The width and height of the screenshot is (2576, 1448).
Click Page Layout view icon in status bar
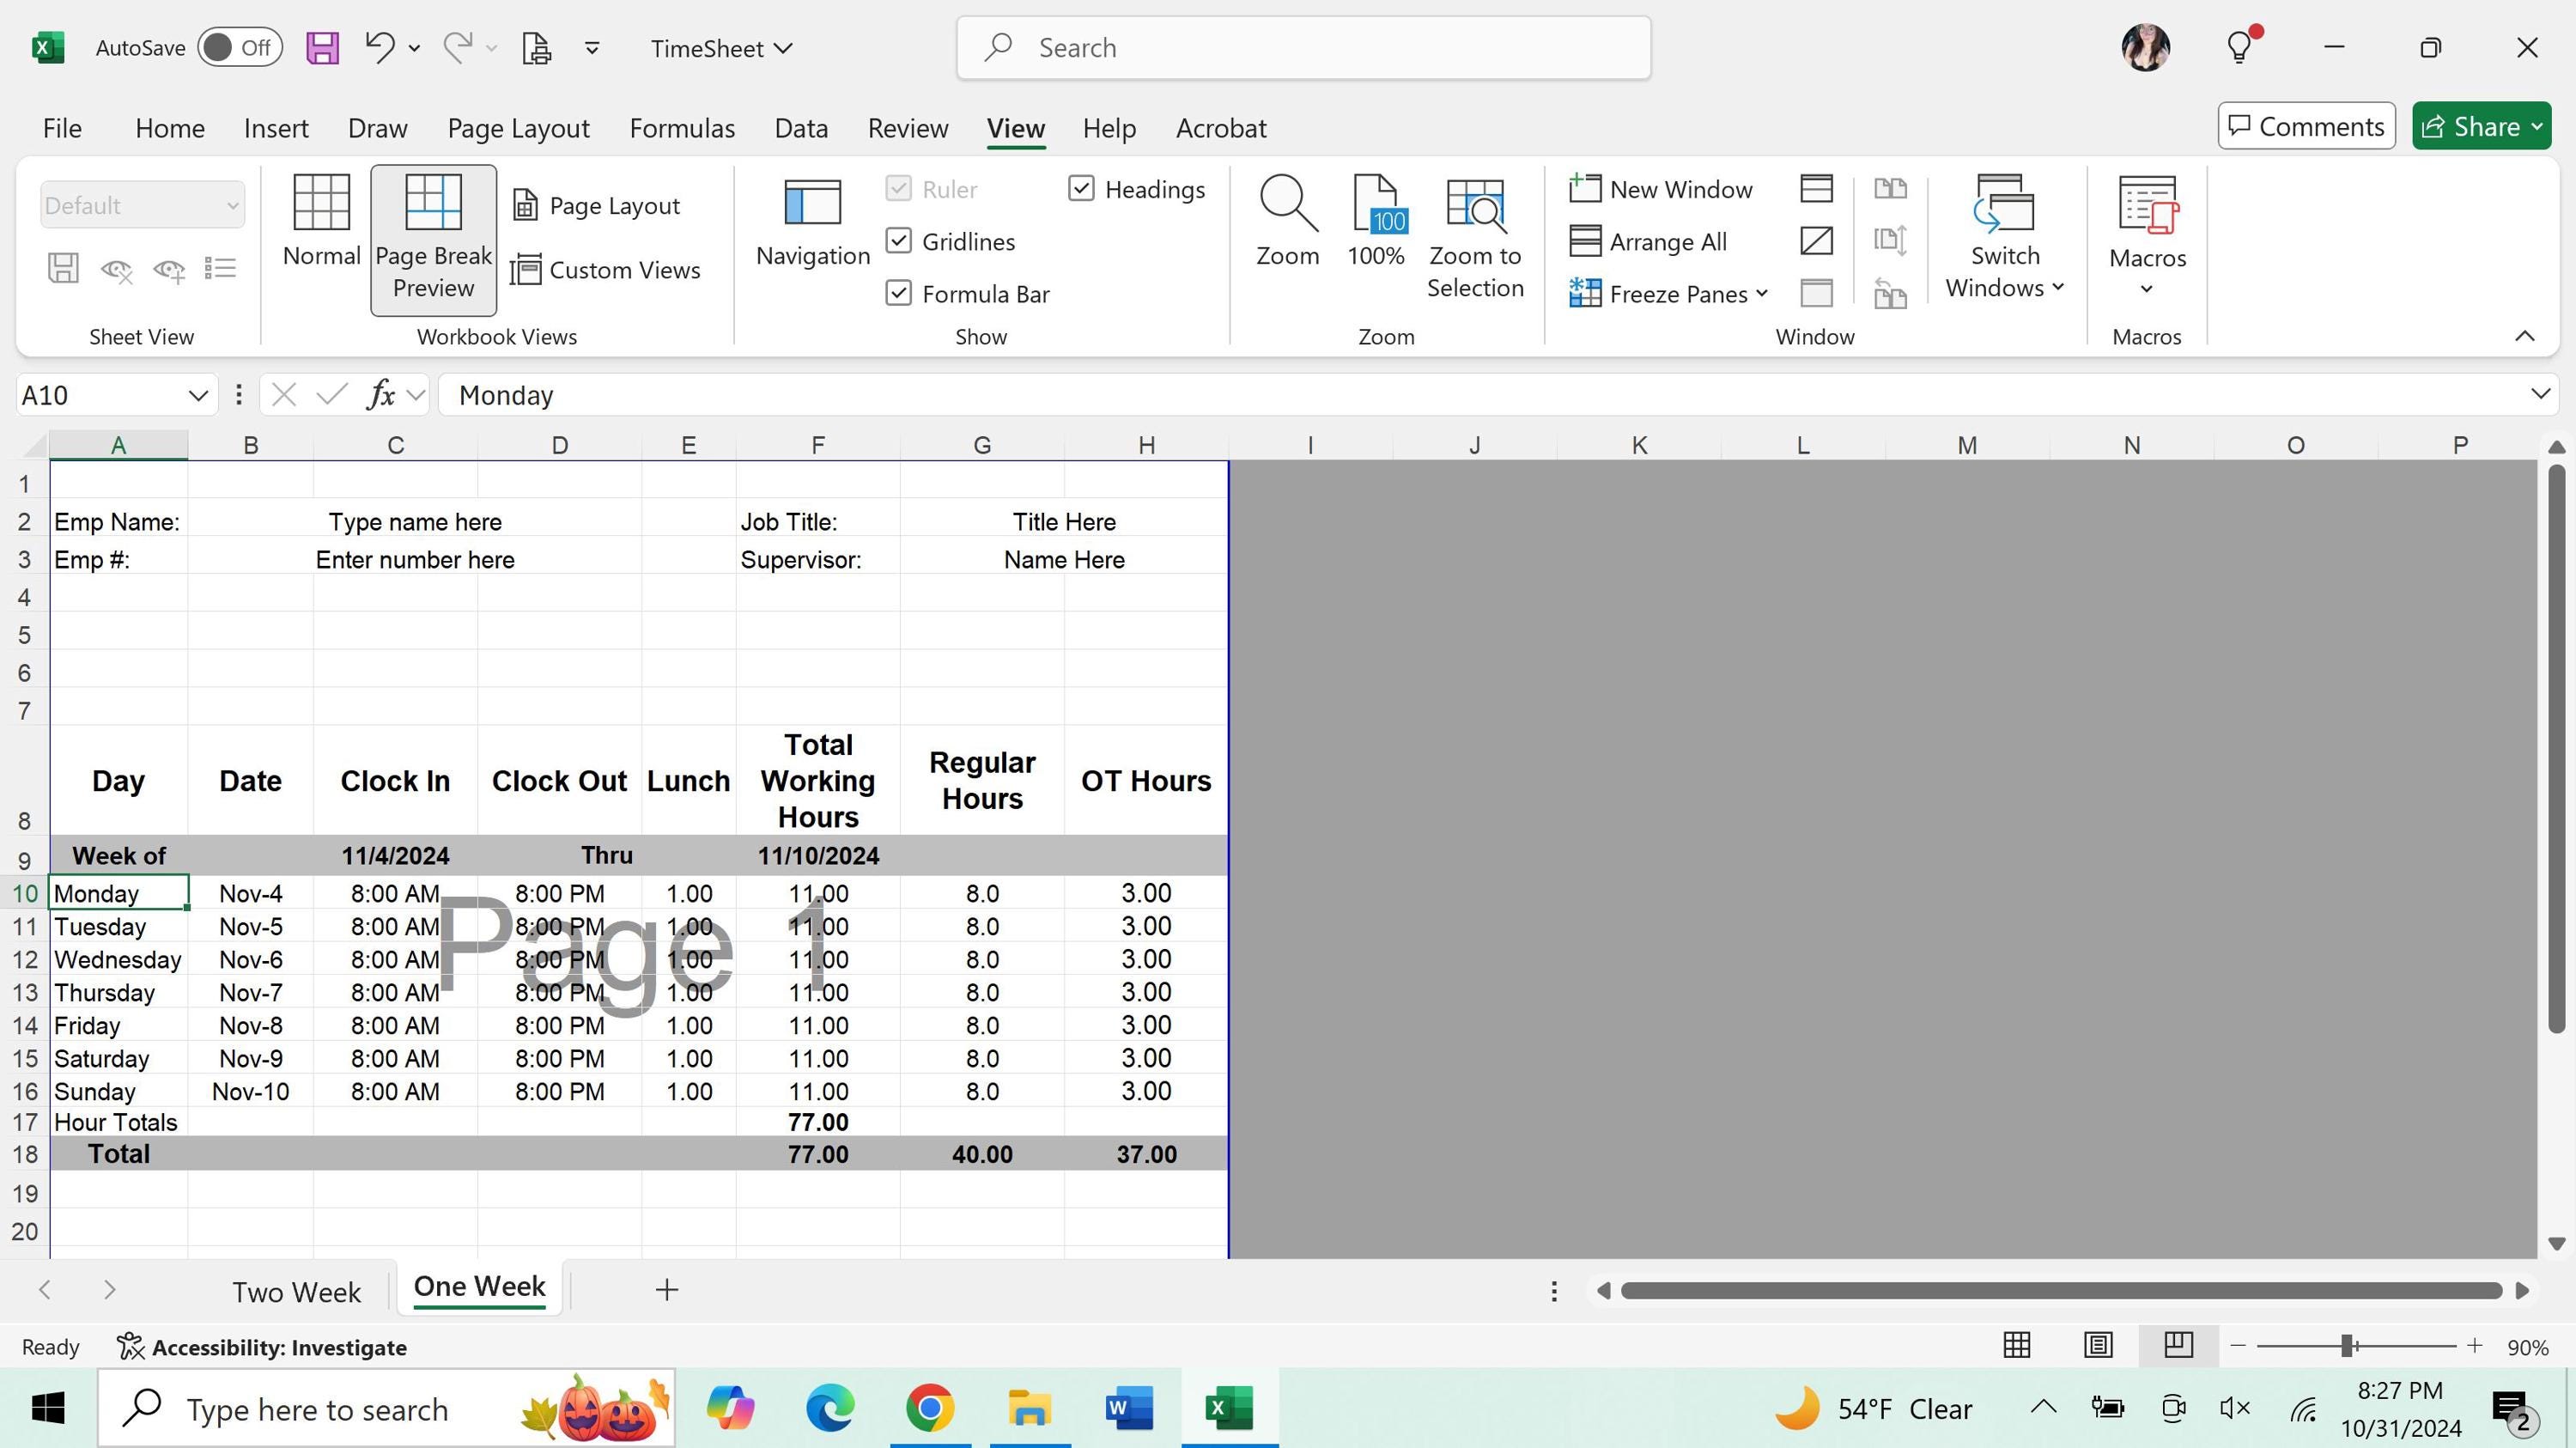pos(2097,1345)
